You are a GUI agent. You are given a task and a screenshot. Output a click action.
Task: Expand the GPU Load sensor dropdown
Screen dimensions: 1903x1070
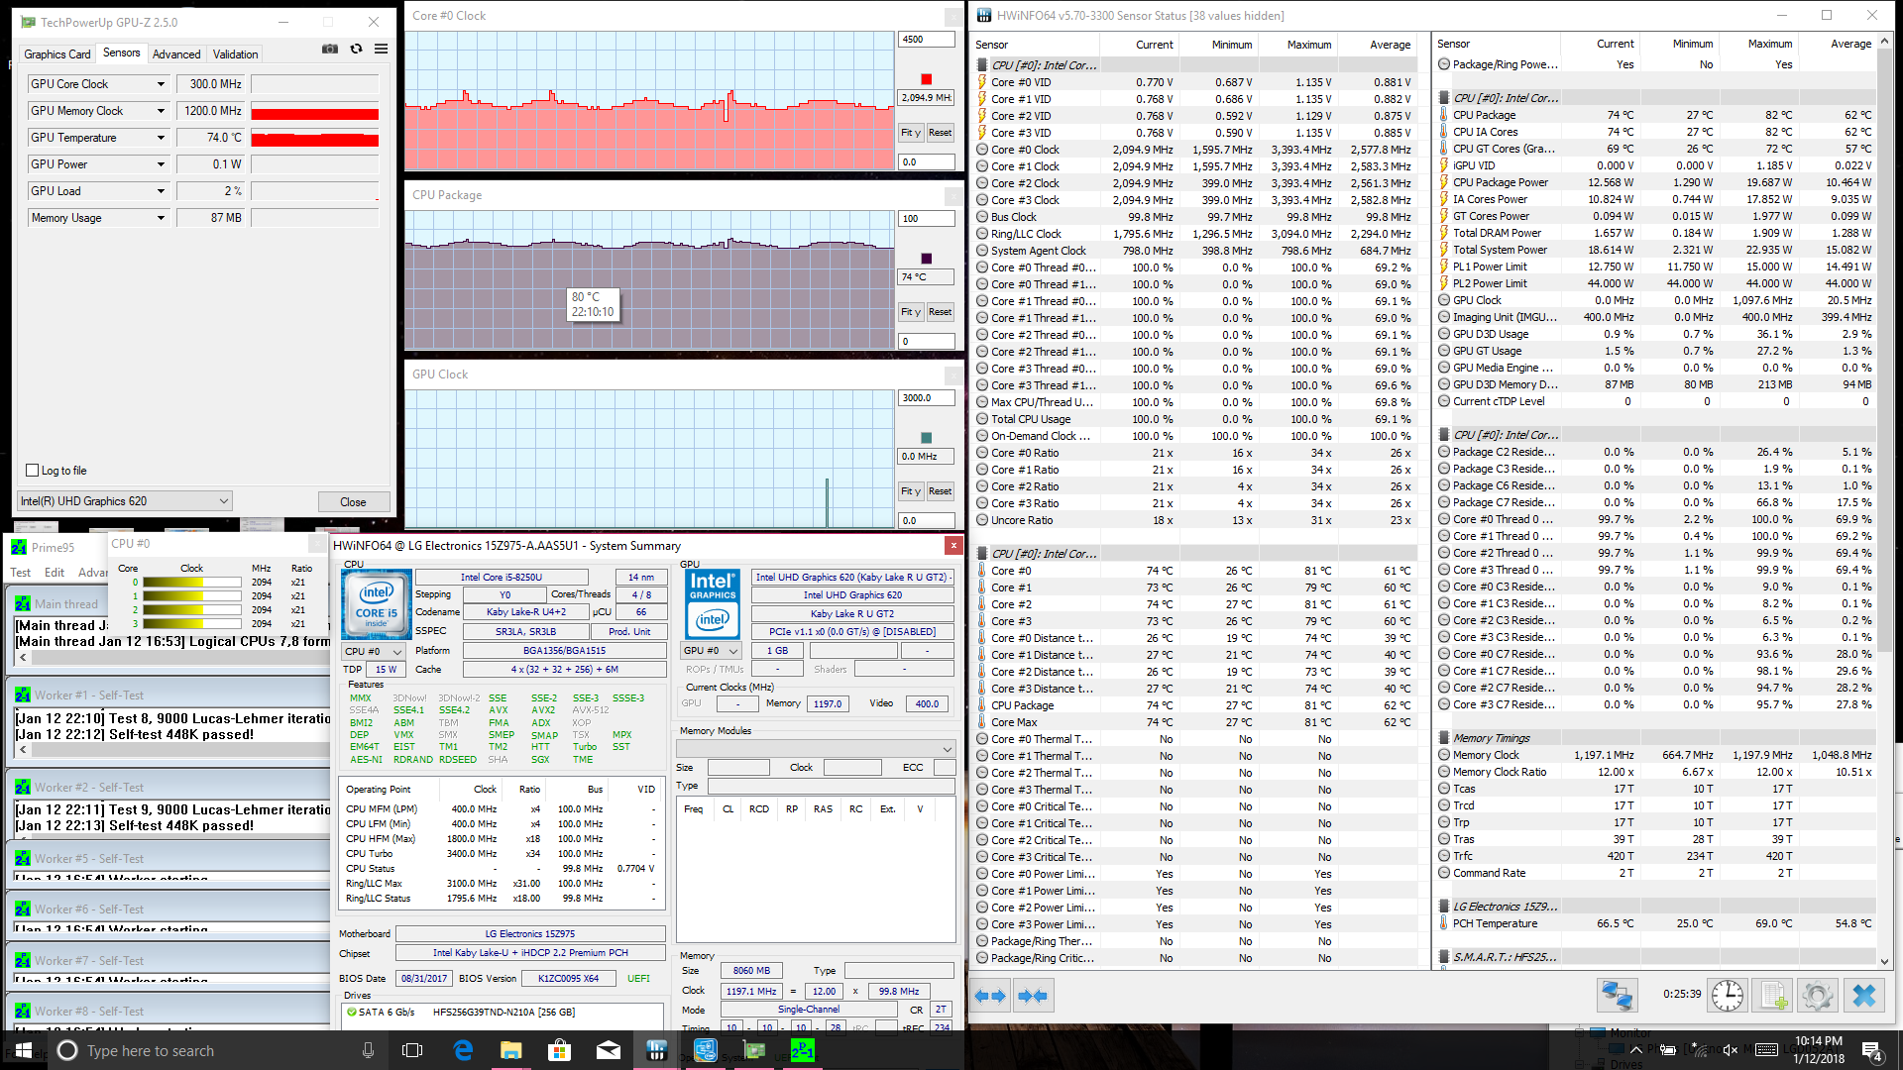(161, 191)
